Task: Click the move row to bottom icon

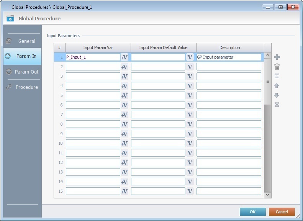Action: 277,105
